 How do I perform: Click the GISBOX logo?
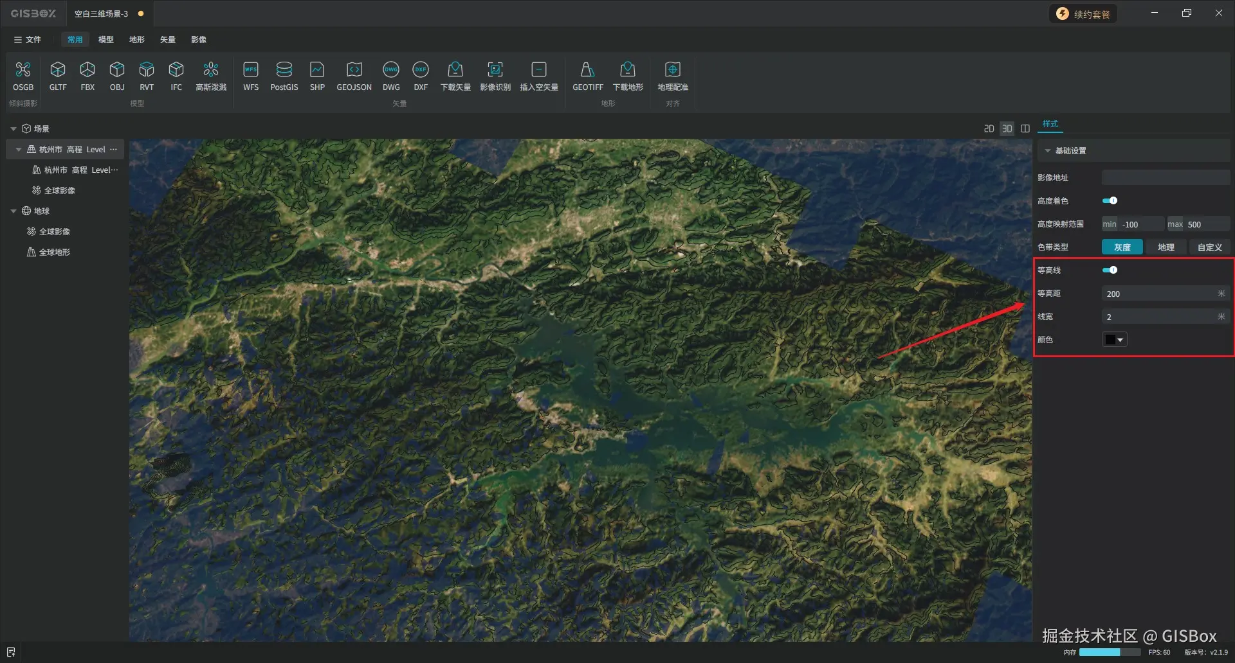[x=33, y=13]
